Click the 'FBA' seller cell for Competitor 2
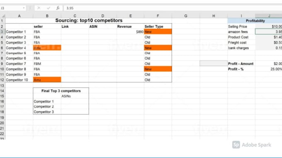282x158 pixels. tap(47, 37)
